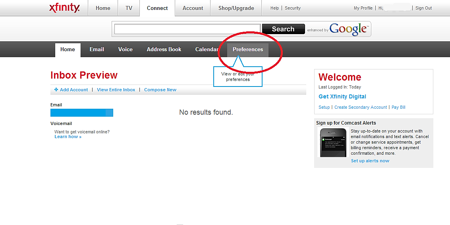Select the Account top menu item

[193, 8]
